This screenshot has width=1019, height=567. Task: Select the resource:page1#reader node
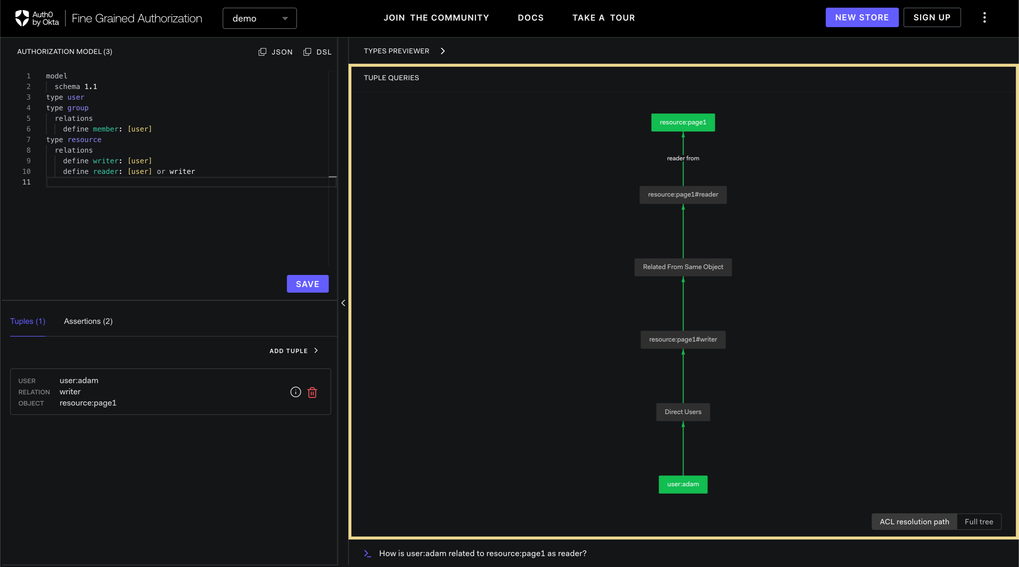tap(683, 195)
